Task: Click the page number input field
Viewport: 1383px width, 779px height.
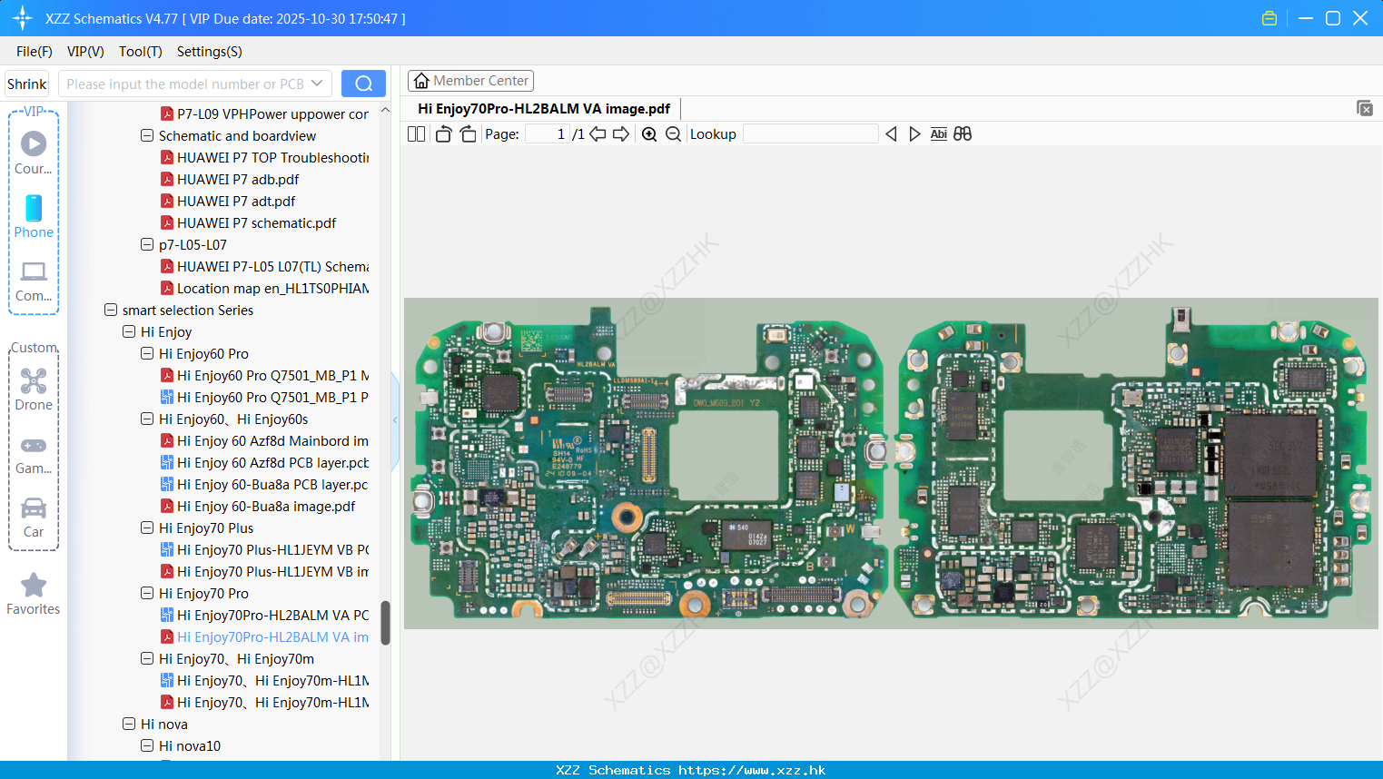Action: pyautogui.click(x=548, y=134)
